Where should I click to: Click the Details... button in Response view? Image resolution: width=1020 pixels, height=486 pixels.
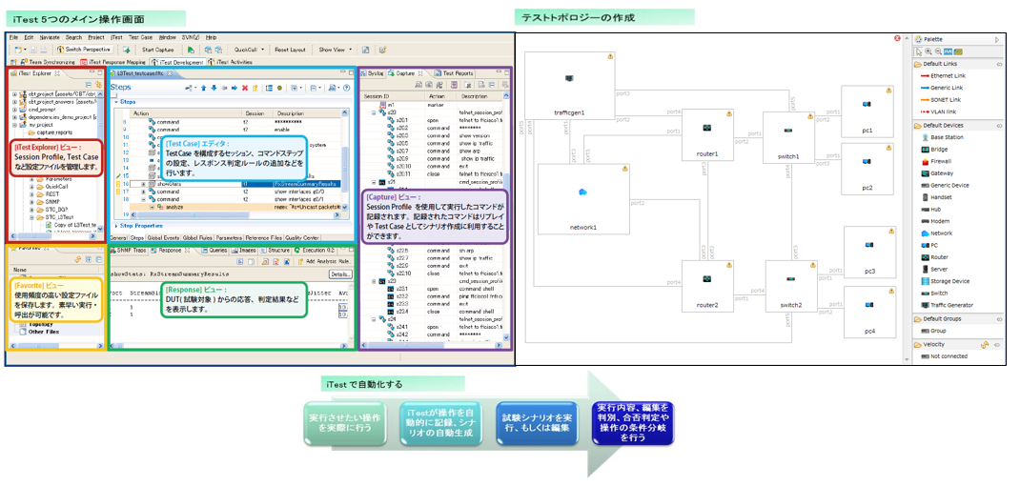[339, 274]
